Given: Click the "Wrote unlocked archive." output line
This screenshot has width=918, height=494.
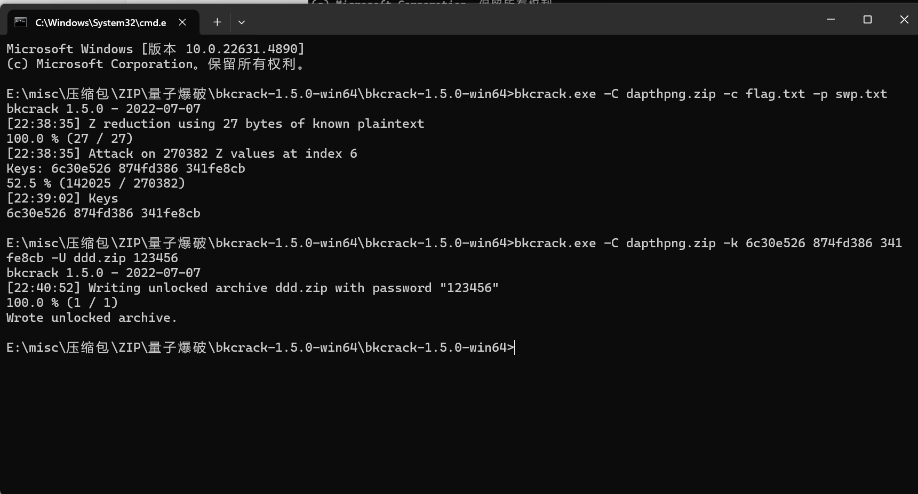Looking at the screenshot, I should (91, 318).
